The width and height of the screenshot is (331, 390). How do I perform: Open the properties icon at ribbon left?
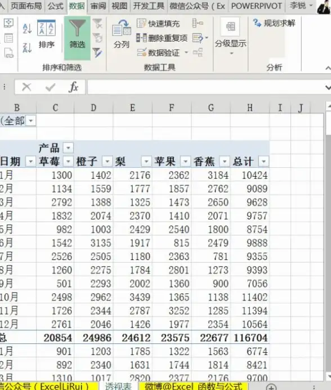tap(8, 38)
